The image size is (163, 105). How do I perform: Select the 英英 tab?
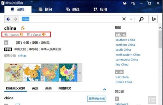[48, 88]
